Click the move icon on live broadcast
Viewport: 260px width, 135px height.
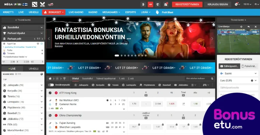point(241,27)
